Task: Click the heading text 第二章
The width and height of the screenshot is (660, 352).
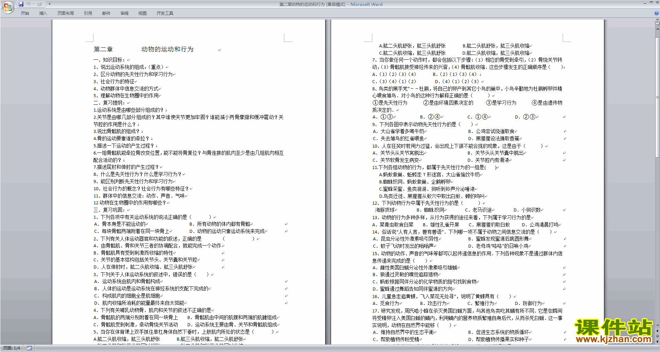Action: coord(103,49)
